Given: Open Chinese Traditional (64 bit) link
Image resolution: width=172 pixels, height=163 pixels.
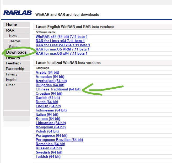Looking at the screenshot, I should click(x=58, y=89).
